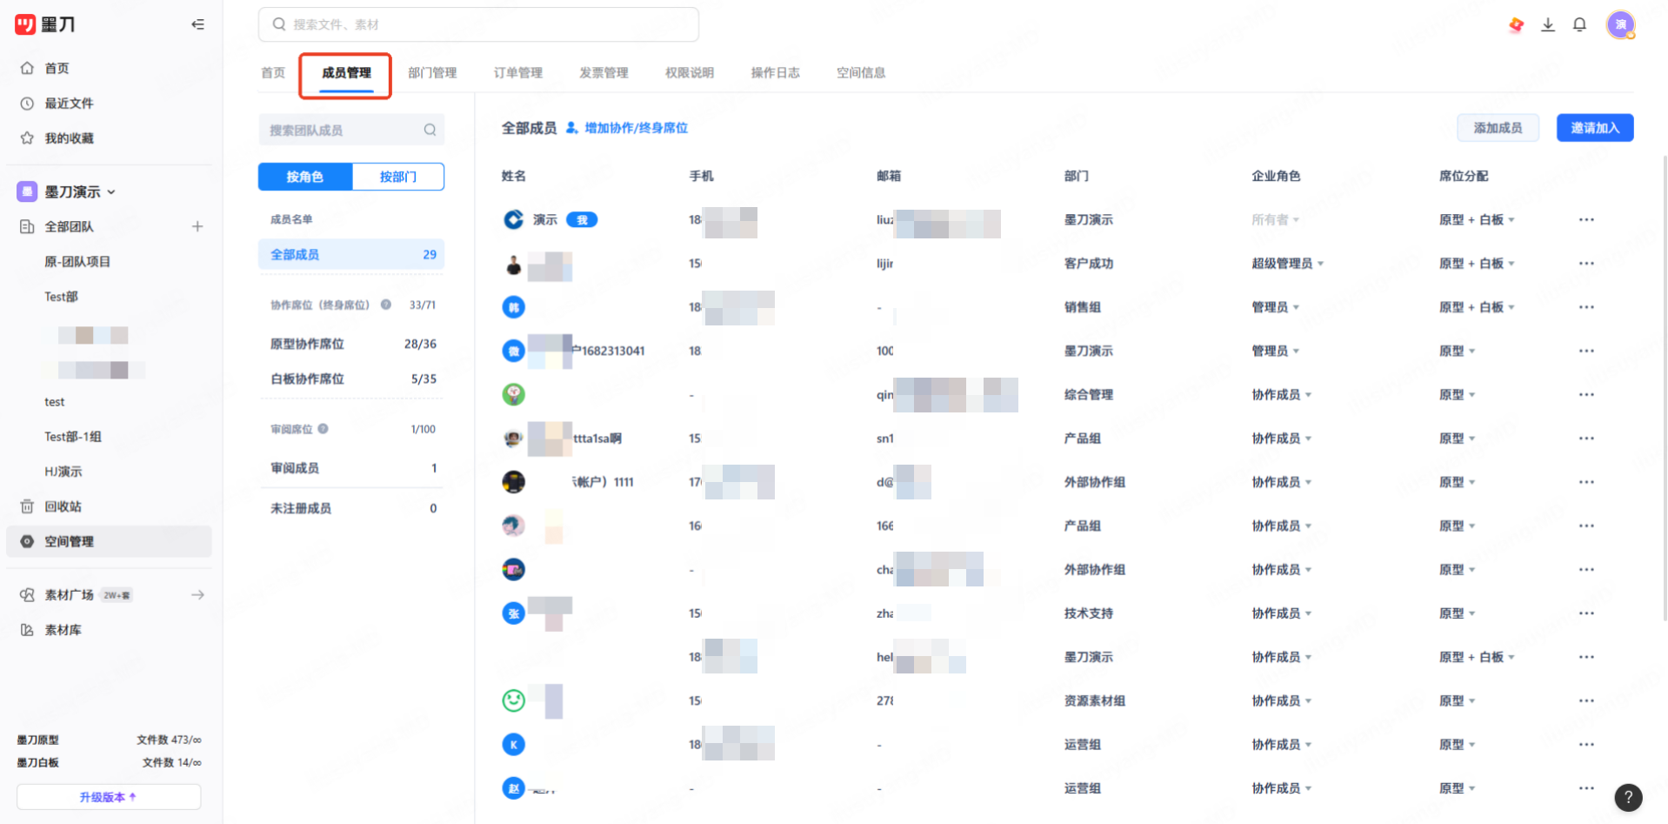Switch member list to 按部门

pyautogui.click(x=398, y=177)
